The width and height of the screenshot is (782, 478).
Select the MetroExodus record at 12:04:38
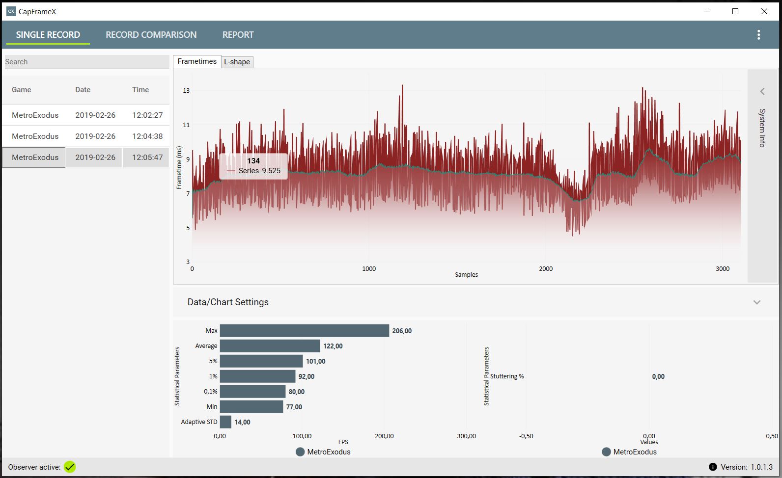pos(86,136)
